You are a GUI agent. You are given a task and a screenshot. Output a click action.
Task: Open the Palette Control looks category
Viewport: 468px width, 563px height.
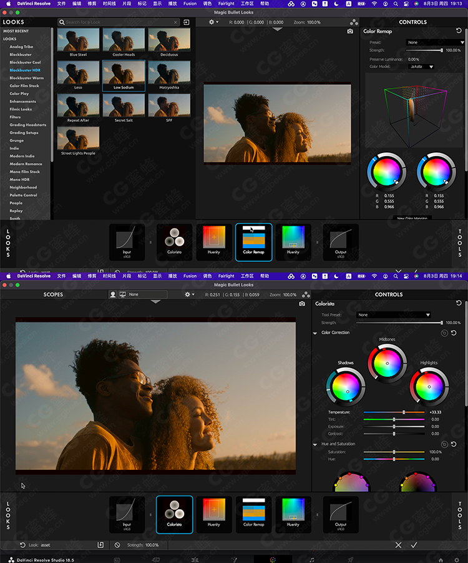(x=23, y=195)
